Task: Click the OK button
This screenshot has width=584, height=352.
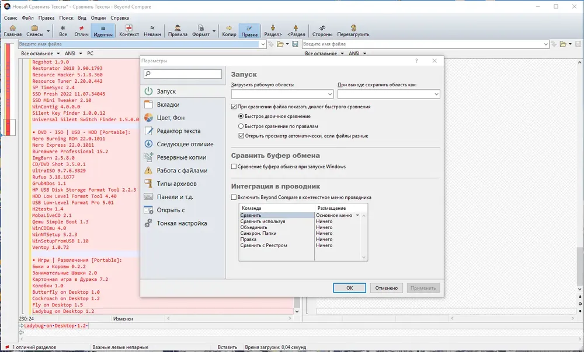Action: pos(349,288)
